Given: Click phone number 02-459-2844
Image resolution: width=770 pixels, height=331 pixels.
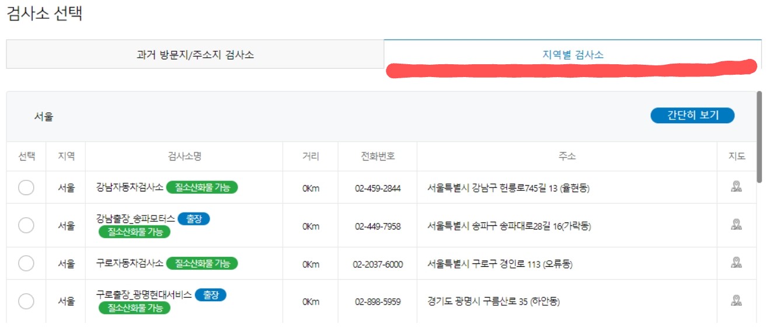Looking at the screenshot, I should pyautogui.click(x=378, y=189).
